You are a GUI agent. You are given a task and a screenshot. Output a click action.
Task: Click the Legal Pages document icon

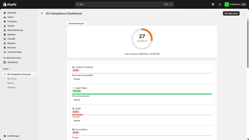click(73, 88)
